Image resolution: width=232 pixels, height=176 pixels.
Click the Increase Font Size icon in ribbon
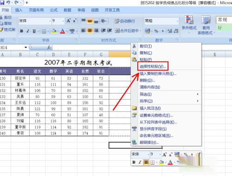pyautogui.click(x=68, y=21)
